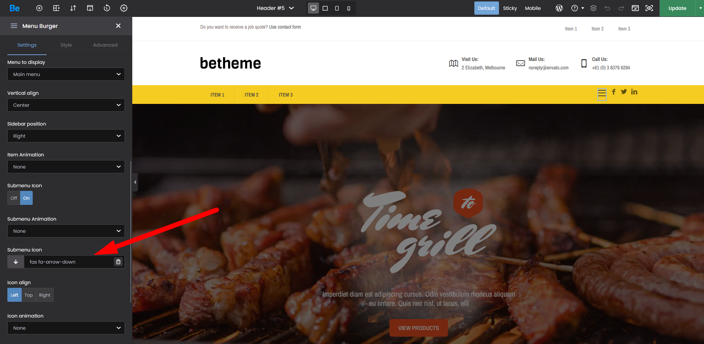
Task: Click the preview eye icon
Action: (x=649, y=8)
